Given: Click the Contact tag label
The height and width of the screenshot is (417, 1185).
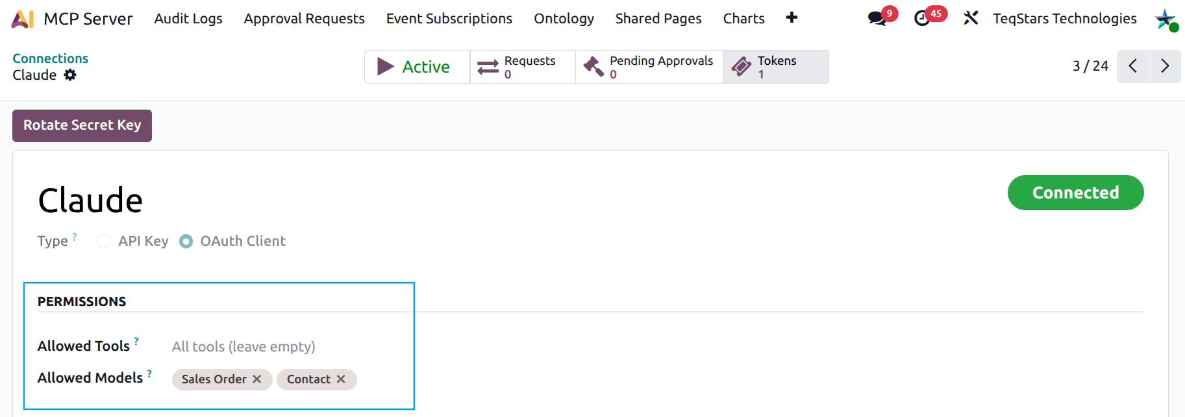Looking at the screenshot, I should (x=308, y=379).
